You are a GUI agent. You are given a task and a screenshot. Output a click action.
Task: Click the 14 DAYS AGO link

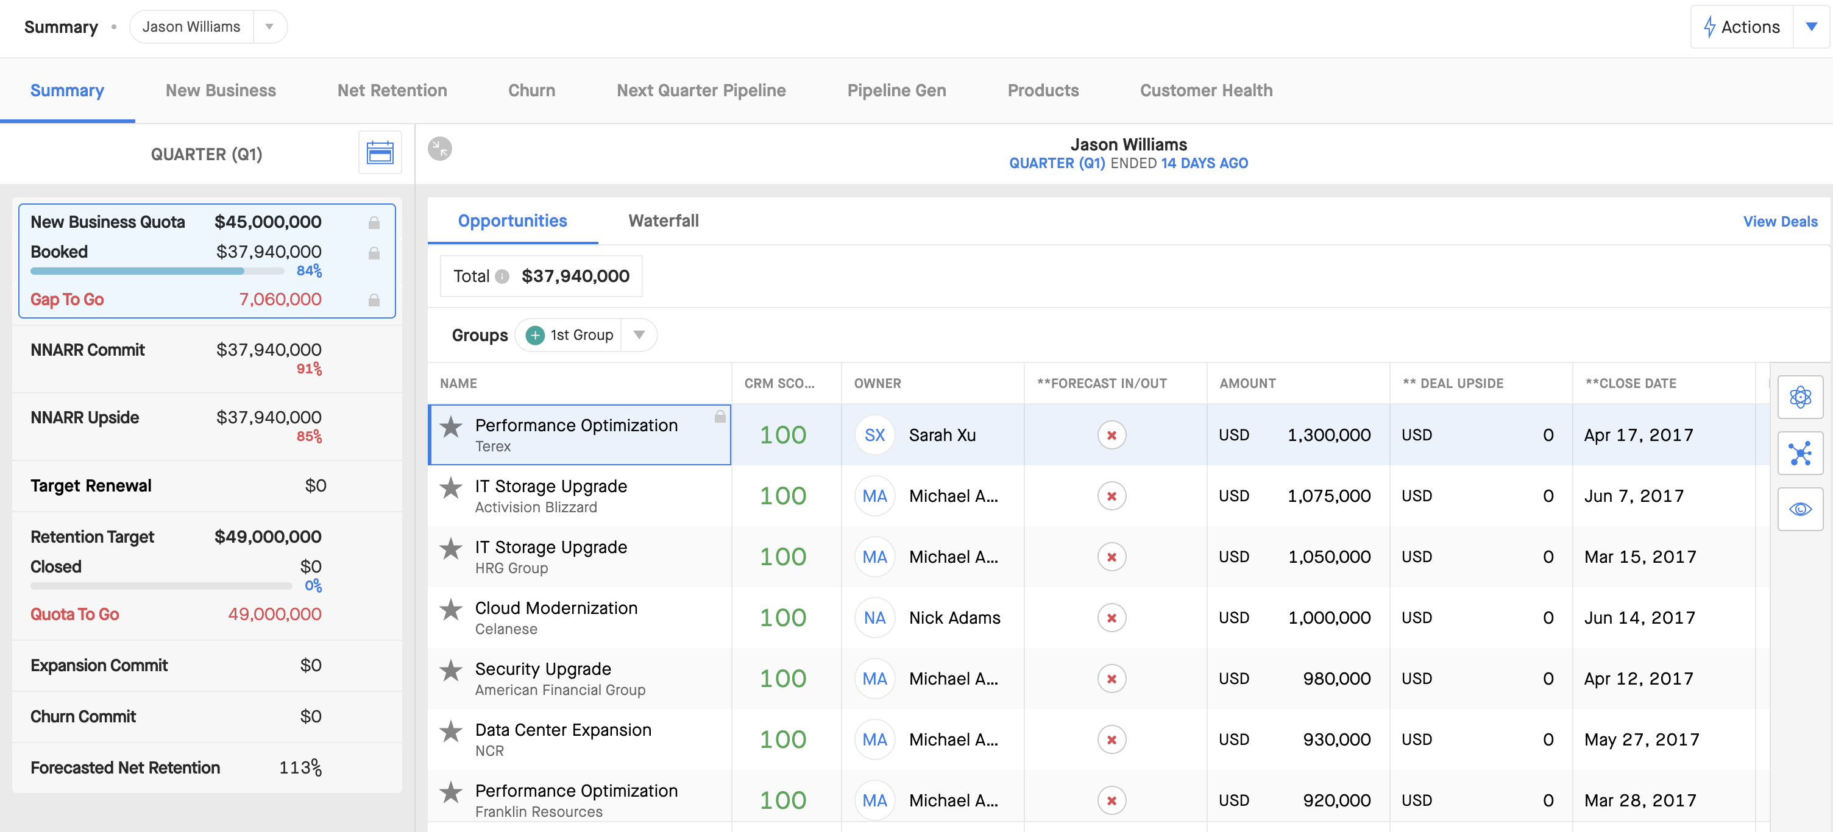(1204, 164)
